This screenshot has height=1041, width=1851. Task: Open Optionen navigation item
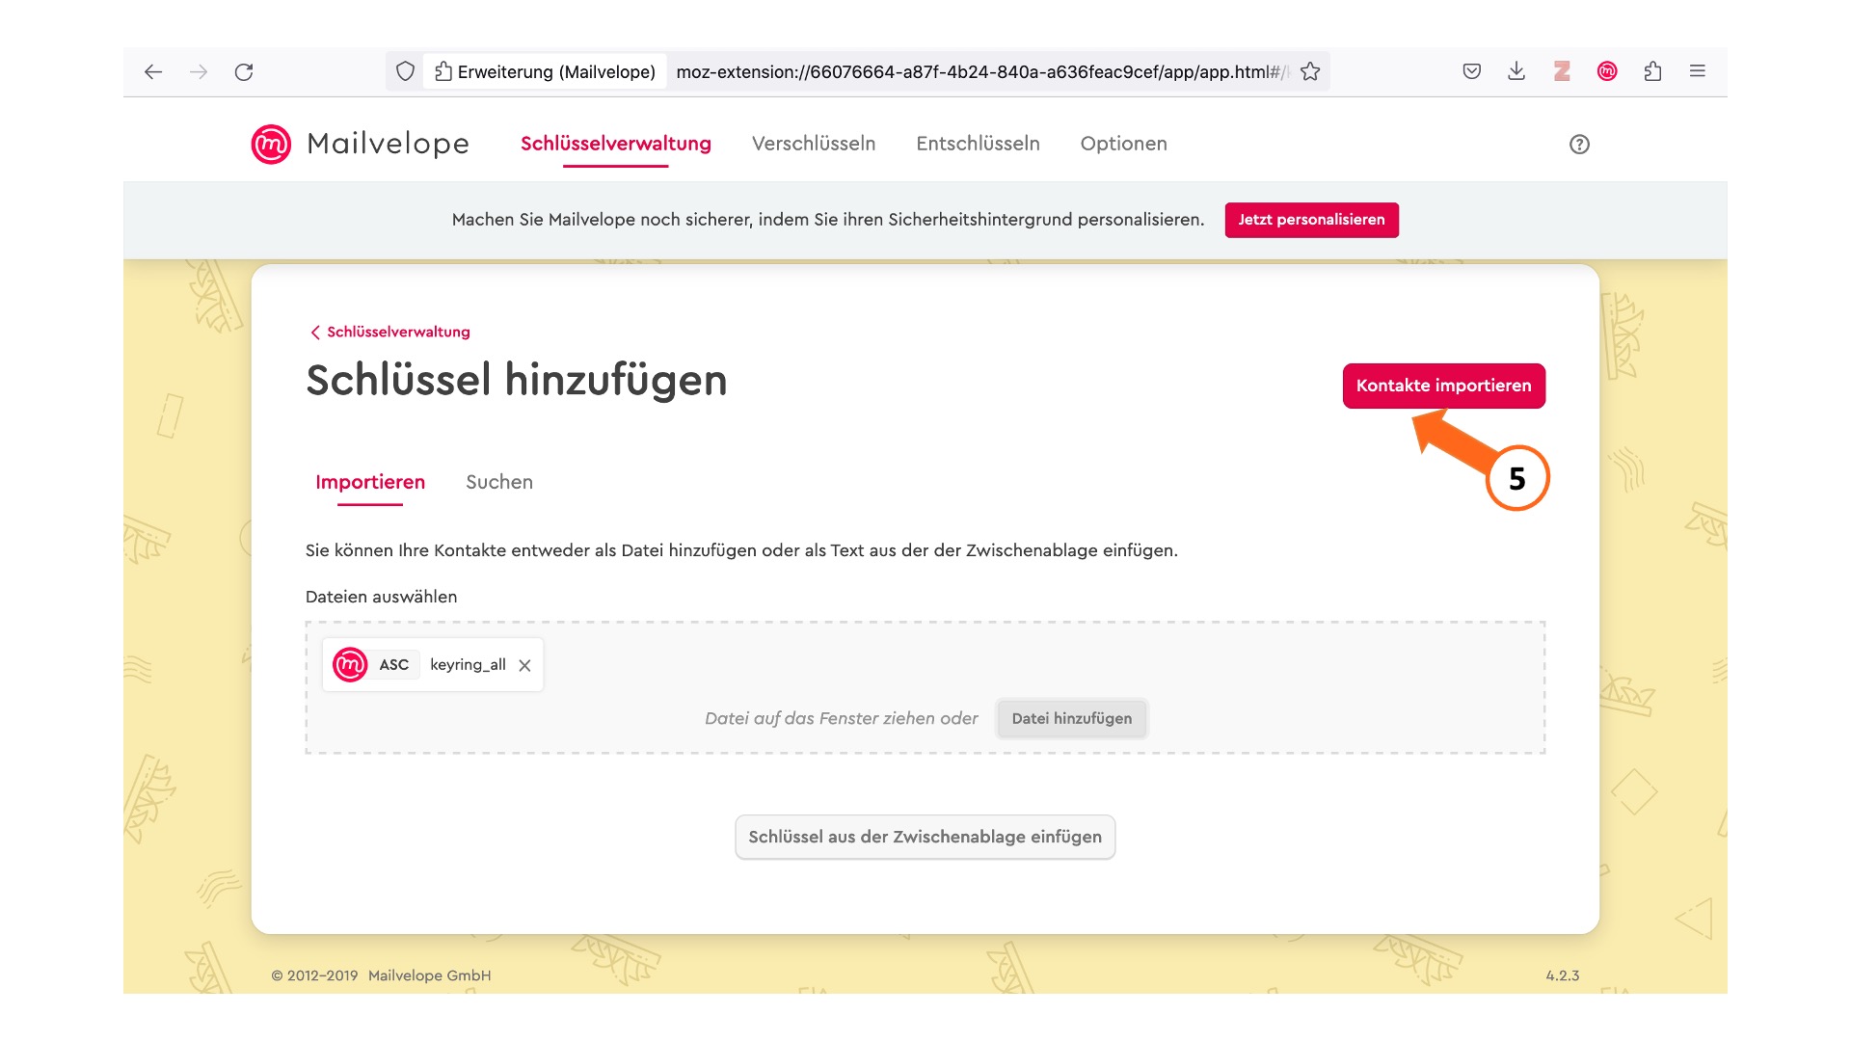click(1123, 144)
